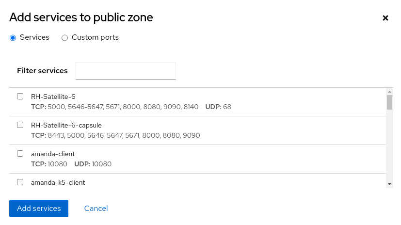This screenshot has width=401, height=225.
Task: Click the Cancel link
Action: tap(96, 209)
